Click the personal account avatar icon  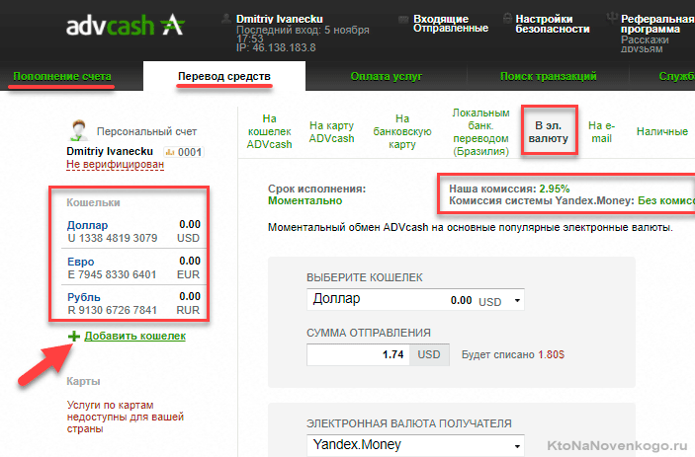pos(79,130)
